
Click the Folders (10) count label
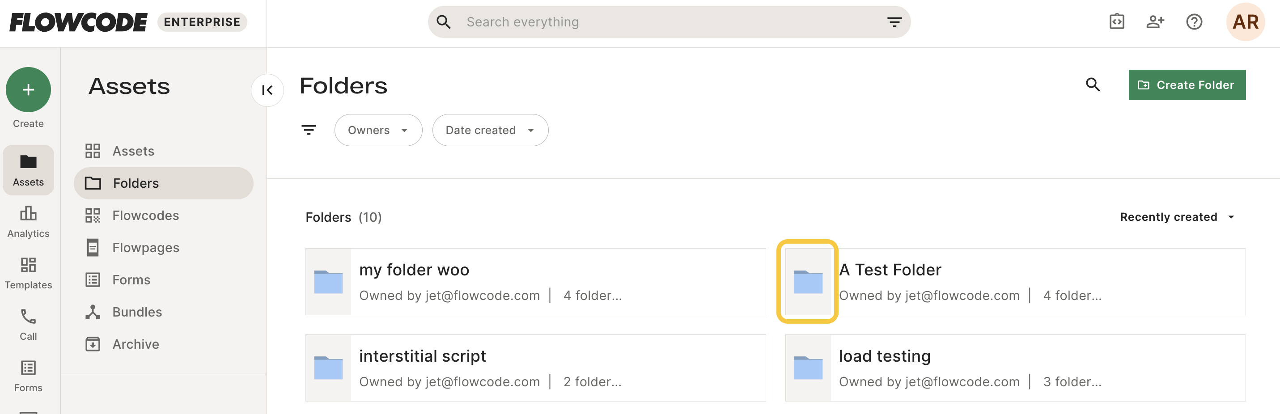[x=343, y=217]
